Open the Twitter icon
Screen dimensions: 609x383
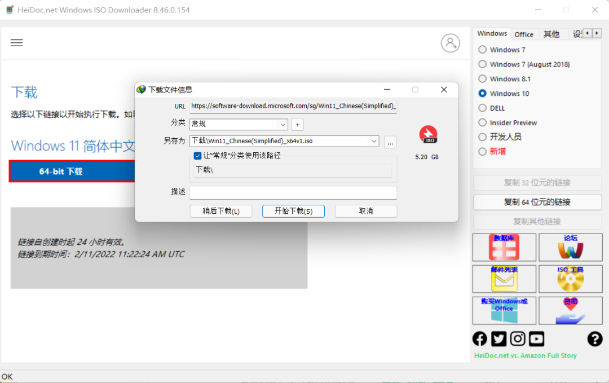click(x=498, y=338)
